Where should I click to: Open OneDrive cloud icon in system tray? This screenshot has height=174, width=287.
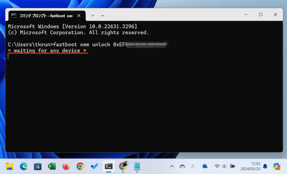pos(182,166)
